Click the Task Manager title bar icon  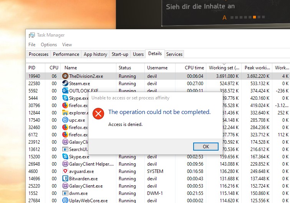pos(32,35)
